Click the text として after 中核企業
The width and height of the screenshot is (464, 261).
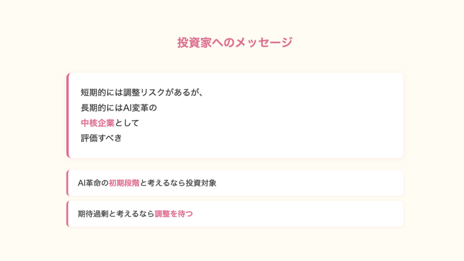click(127, 123)
